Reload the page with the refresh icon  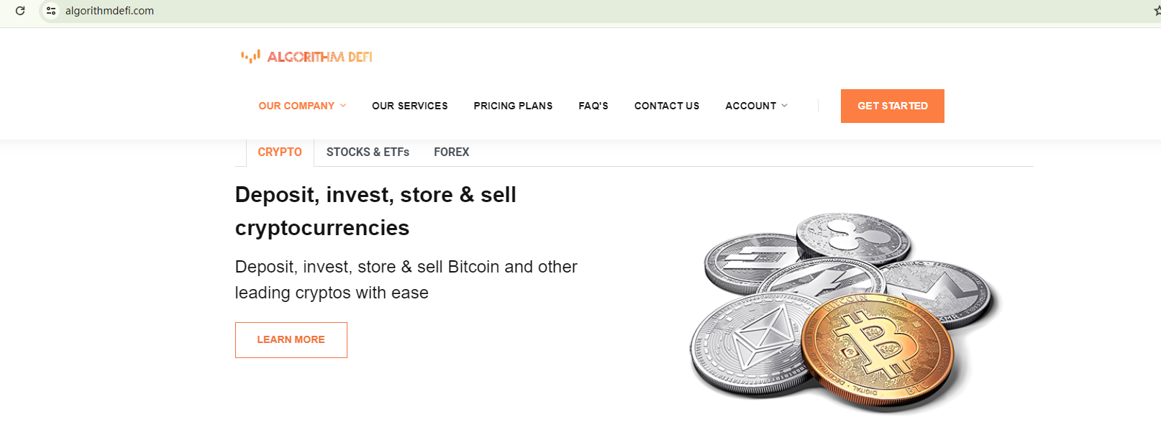20,11
